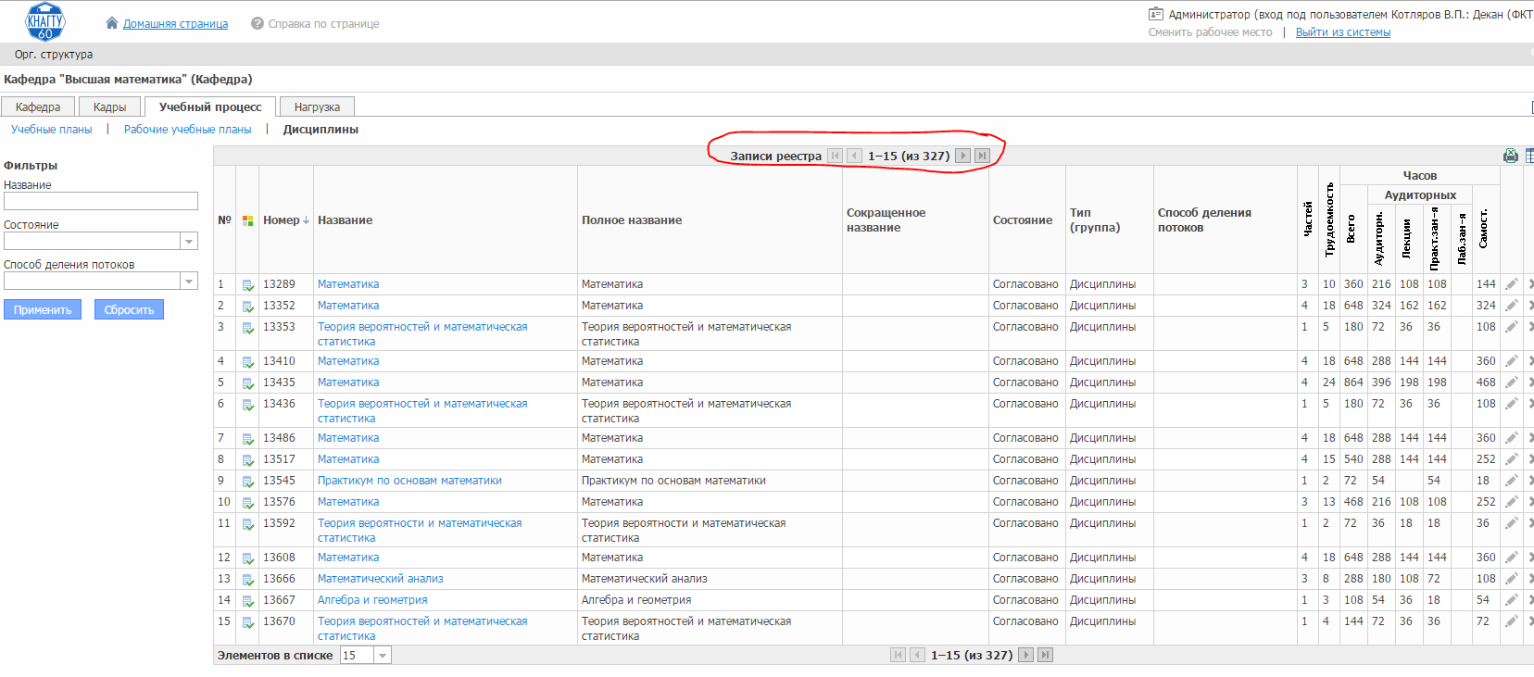Click the Сбросить button
Screen dimensions: 1534x677
pos(129,309)
